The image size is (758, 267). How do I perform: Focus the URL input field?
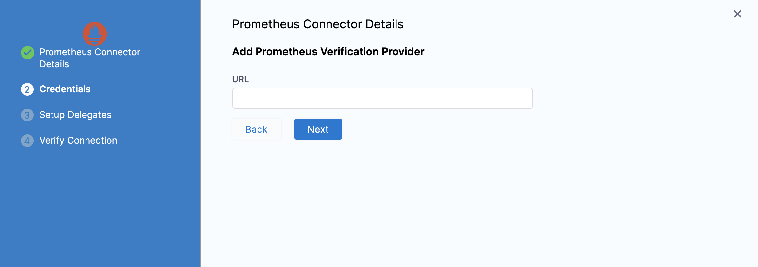point(382,98)
